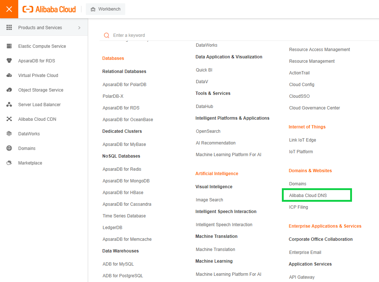
Task: Click the Domains globe icon in sidebar
Action: pyautogui.click(x=9, y=148)
